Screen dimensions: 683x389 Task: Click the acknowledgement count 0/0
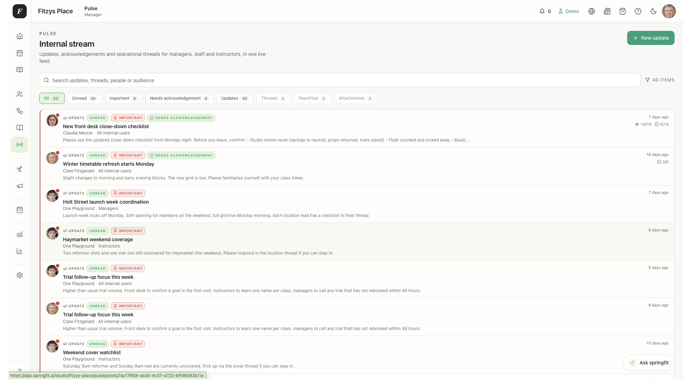click(x=663, y=162)
